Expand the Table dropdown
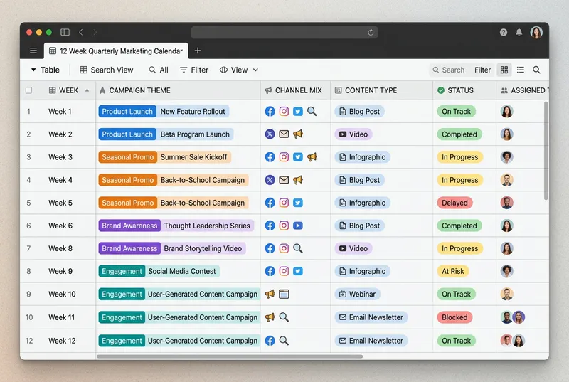The height and width of the screenshot is (382, 569). coord(45,70)
